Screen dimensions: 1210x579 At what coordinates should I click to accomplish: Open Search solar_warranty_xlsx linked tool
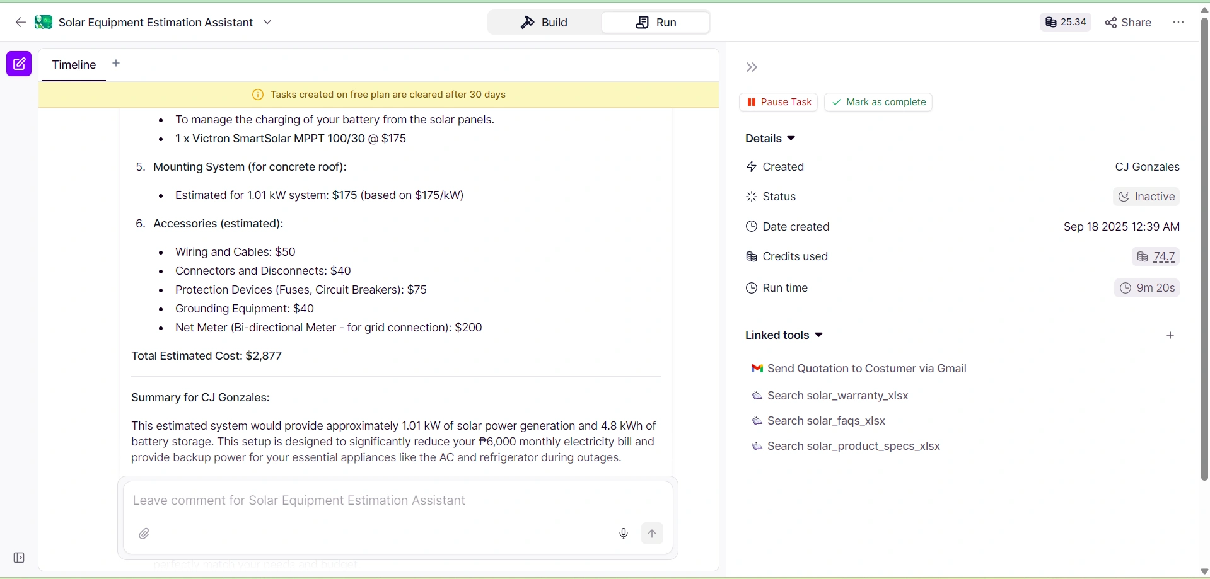(x=837, y=396)
